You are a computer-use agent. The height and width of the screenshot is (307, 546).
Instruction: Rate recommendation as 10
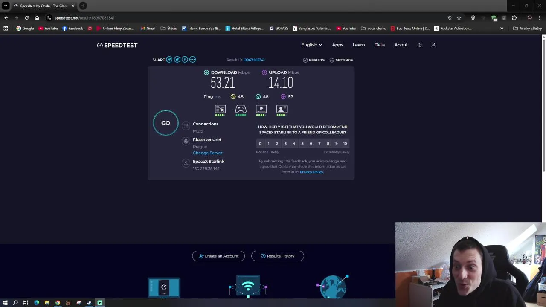coord(345,143)
